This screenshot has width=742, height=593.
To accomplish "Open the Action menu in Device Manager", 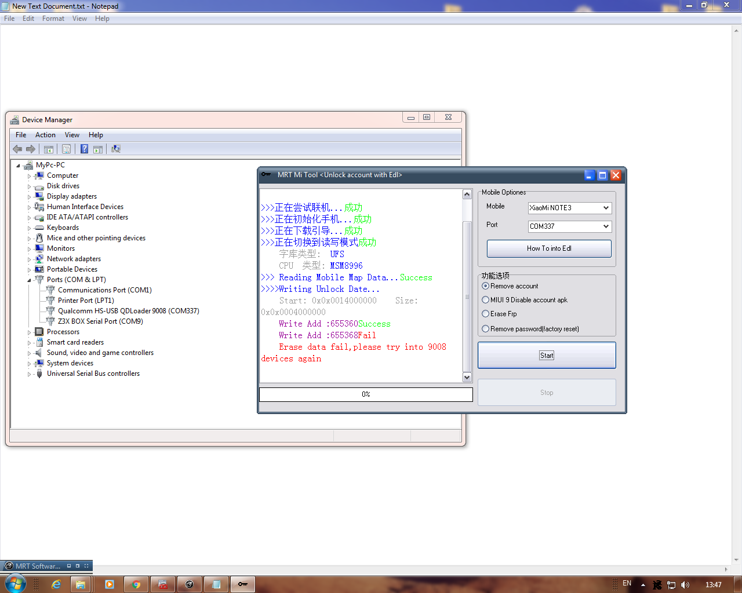I will point(45,135).
